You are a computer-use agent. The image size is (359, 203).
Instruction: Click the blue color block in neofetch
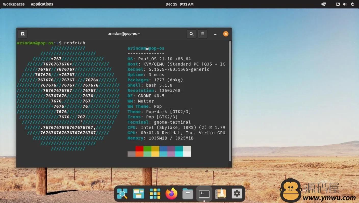163,149
